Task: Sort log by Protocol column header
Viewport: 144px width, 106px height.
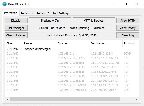Action: (131, 43)
